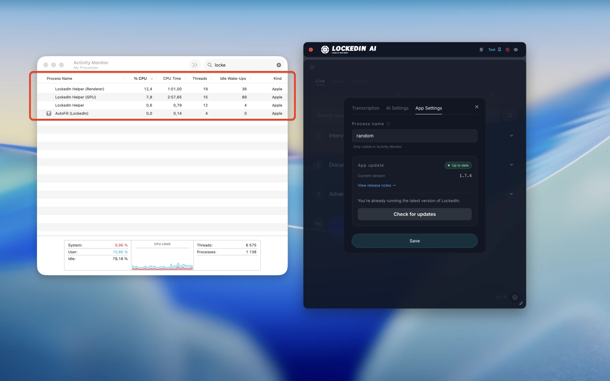Viewport: 610px width, 381px height.
Task: Click the LockedIn AI crosshair logo
Action: pos(325,50)
